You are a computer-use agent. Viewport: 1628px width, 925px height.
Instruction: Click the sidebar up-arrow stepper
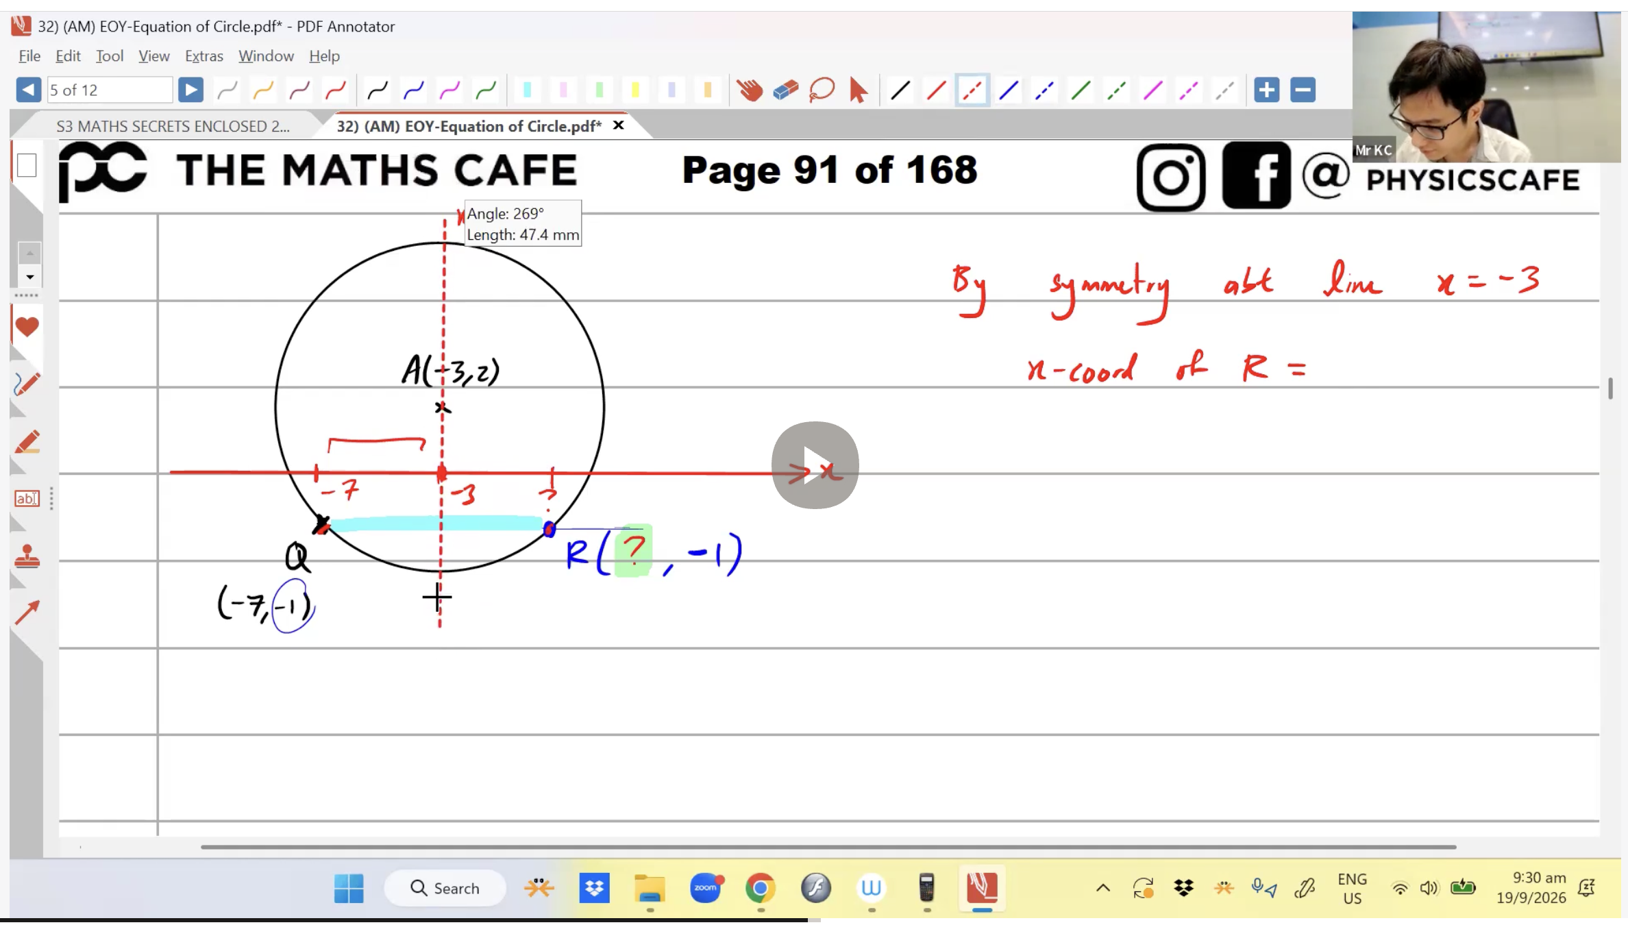pyautogui.click(x=29, y=254)
